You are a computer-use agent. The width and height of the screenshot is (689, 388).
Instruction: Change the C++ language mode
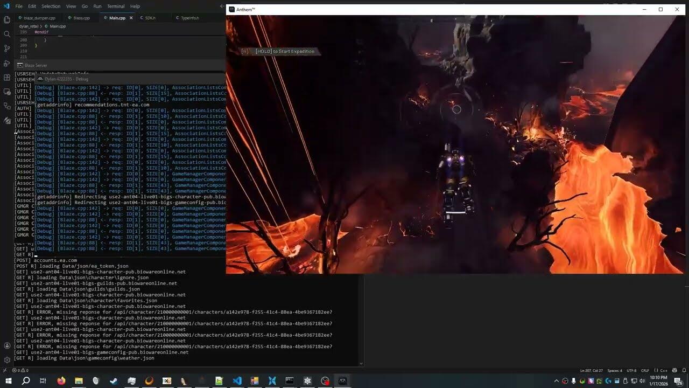664,371
